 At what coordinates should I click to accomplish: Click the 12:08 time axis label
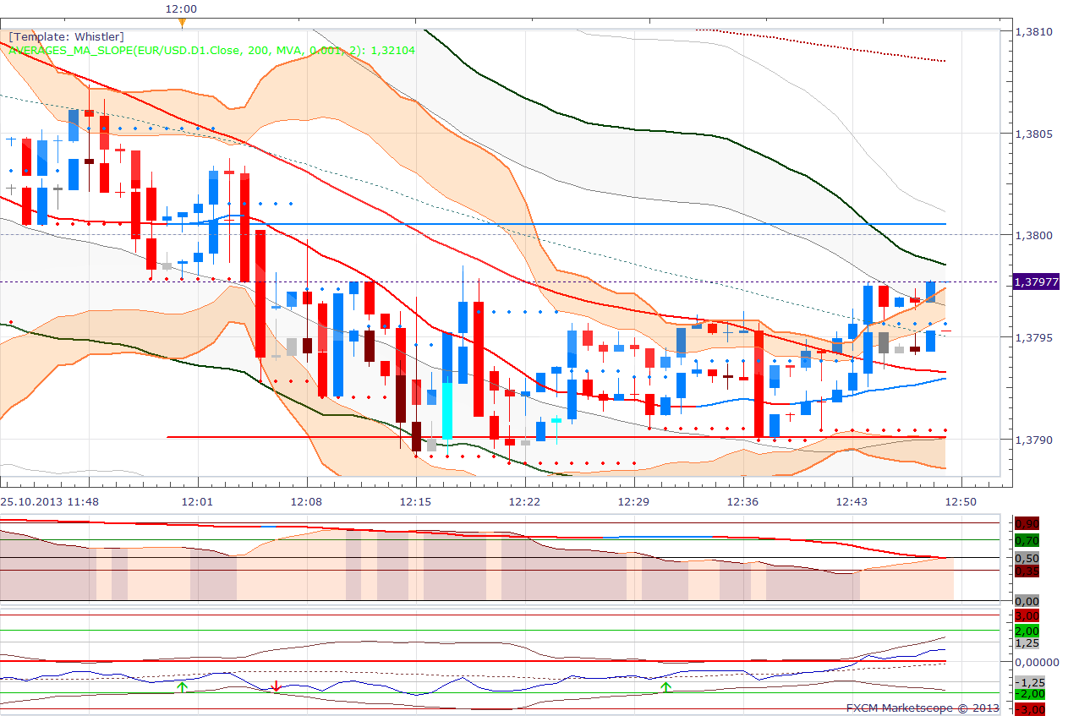click(x=305, y=501)
